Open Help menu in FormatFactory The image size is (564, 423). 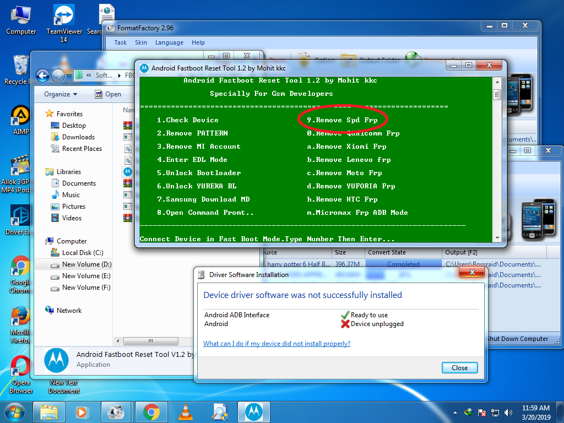198,42
